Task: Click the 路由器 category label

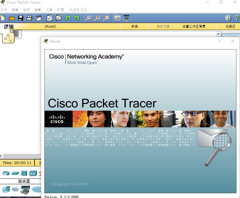Action: click(24, 181)
